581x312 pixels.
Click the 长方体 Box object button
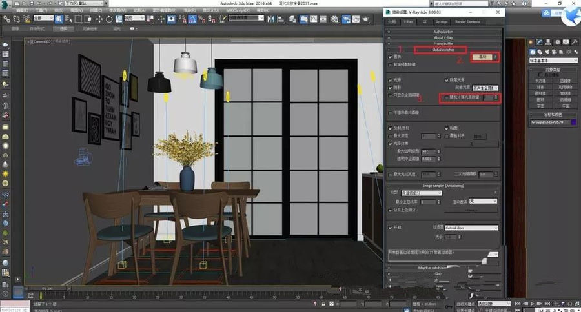540,81
